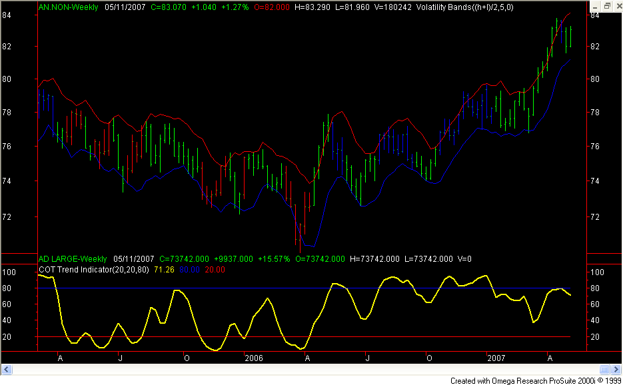Close the chart window
The width and height of the screenshot is (623, 385).
618,7
